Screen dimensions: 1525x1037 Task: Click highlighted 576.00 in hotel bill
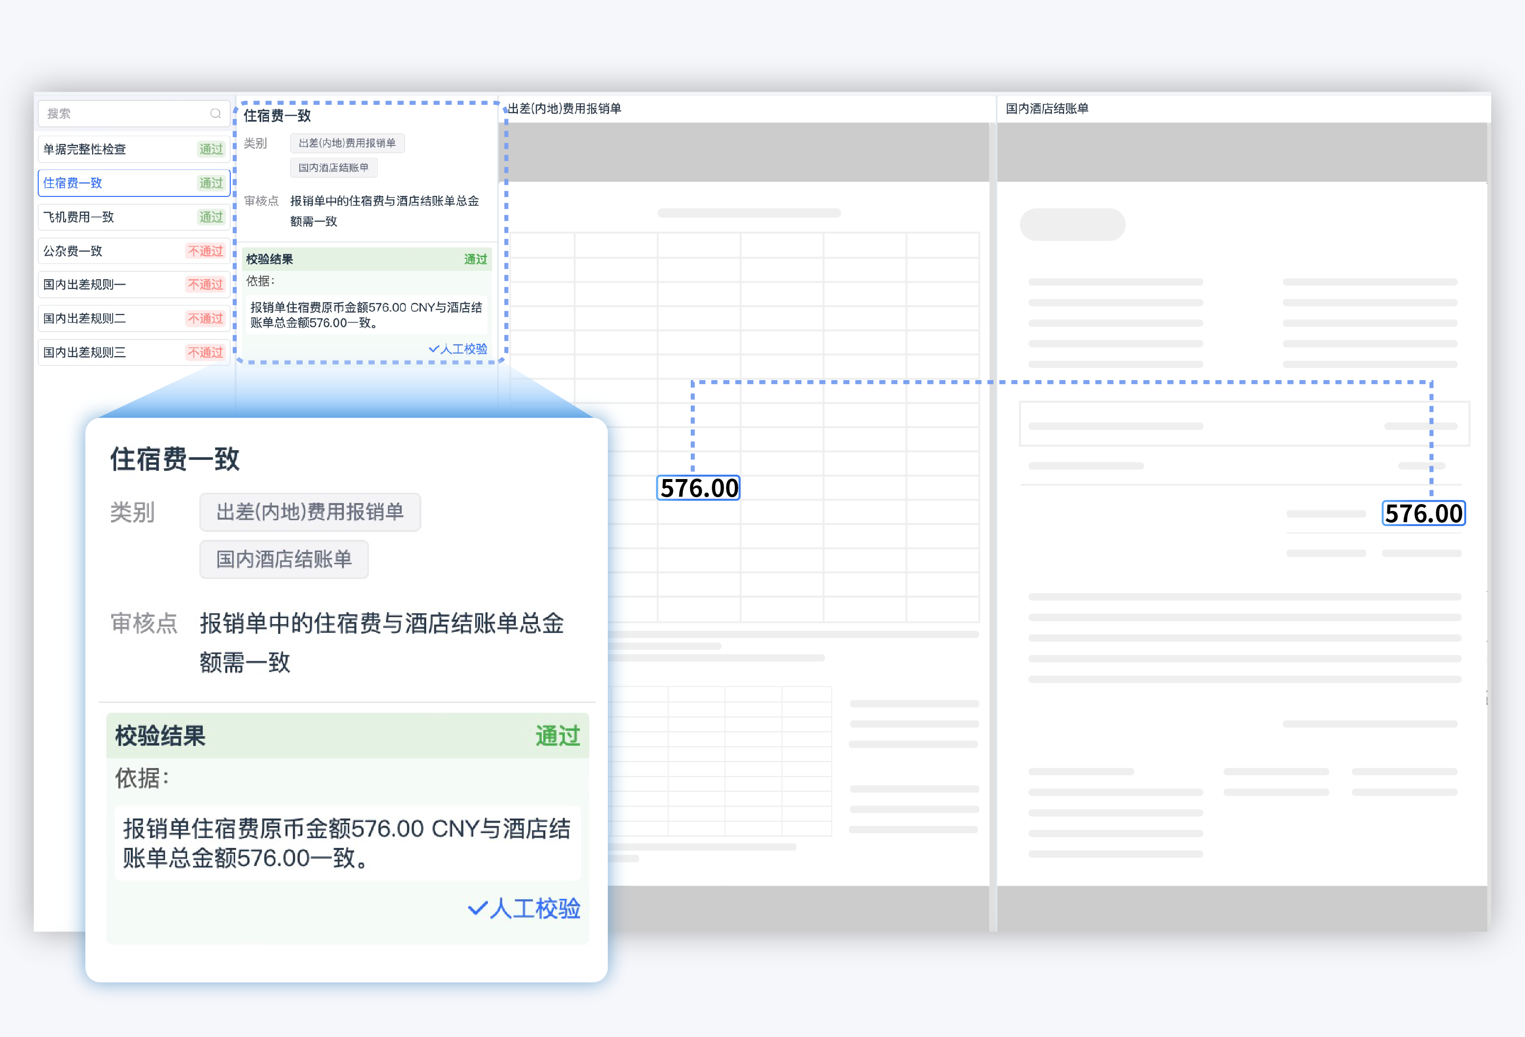1423,513
